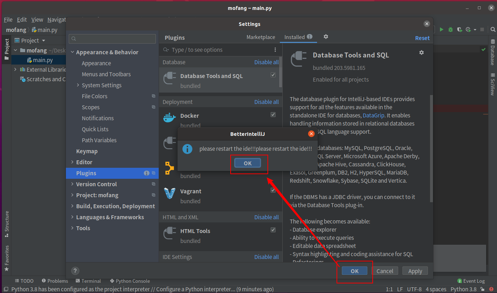Click the installed plugins list scrollbar
497x293 pixels.
pyautogui.click(x=281, y=72)
